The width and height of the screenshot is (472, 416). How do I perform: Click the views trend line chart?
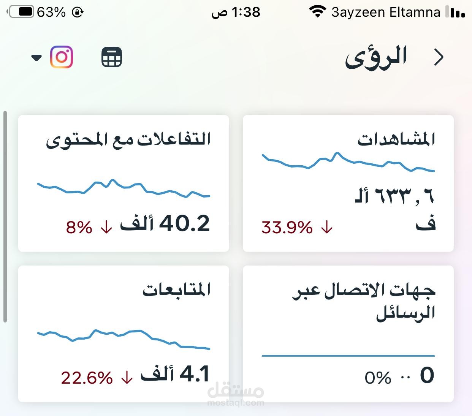[x=348, y=163]
